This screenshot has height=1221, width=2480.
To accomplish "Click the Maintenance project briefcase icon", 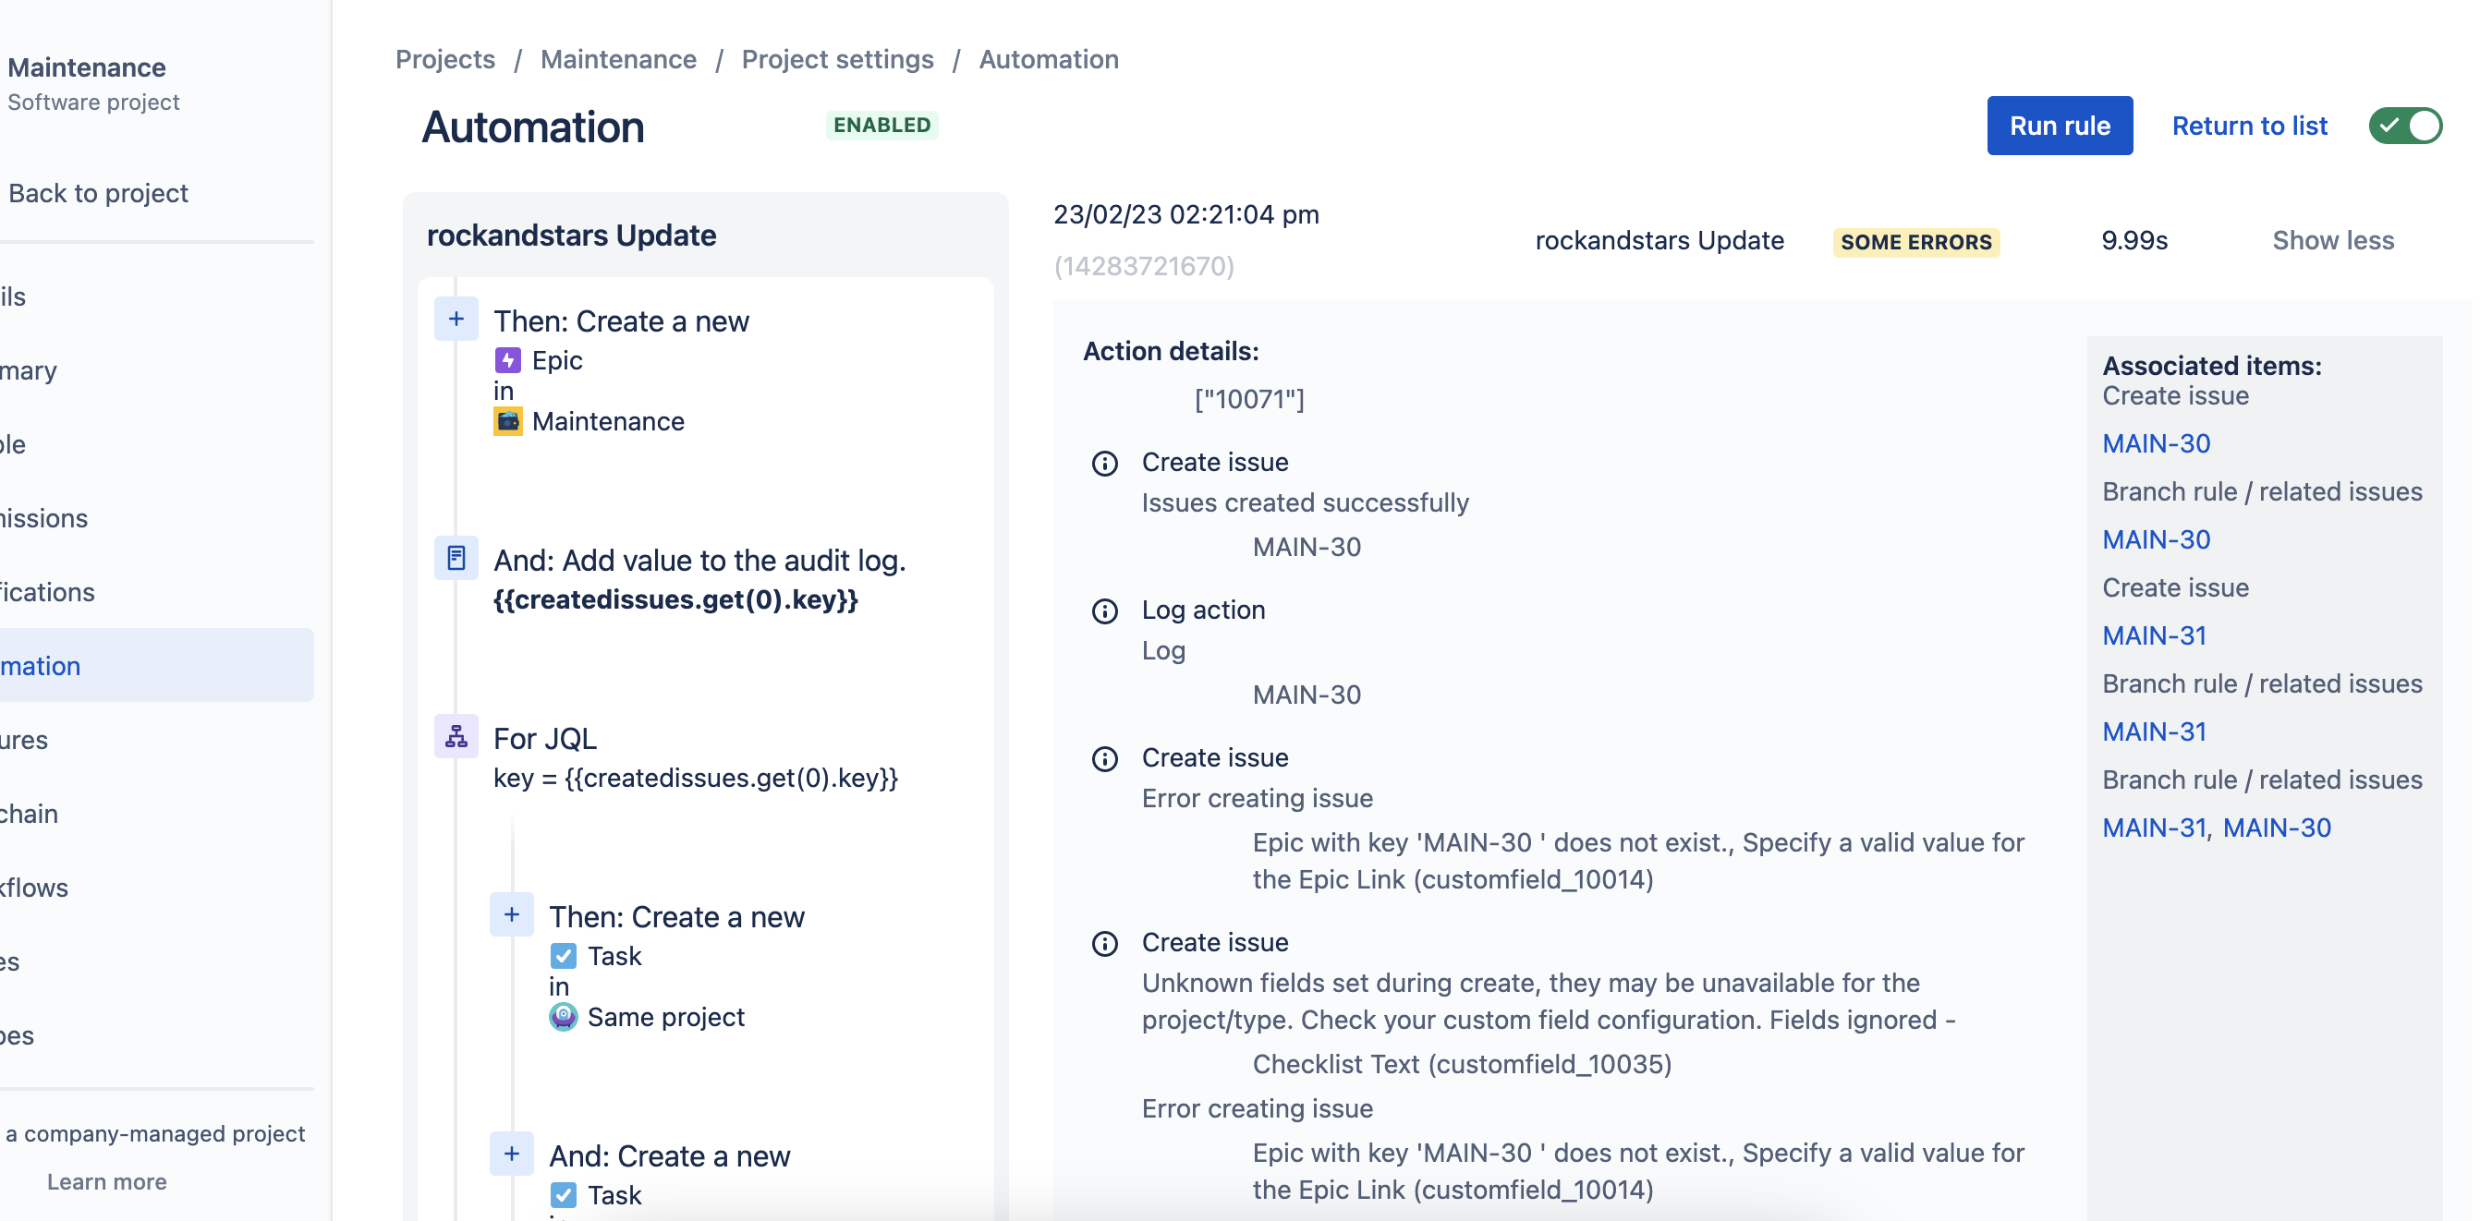I will (x=507, y=420).
